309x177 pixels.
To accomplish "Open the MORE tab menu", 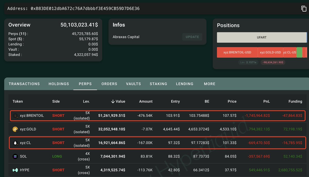I will pyautogui.click(x=209, y=84).
